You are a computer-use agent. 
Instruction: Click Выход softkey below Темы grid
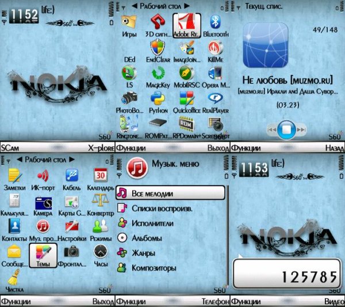[x=103, y=301]
